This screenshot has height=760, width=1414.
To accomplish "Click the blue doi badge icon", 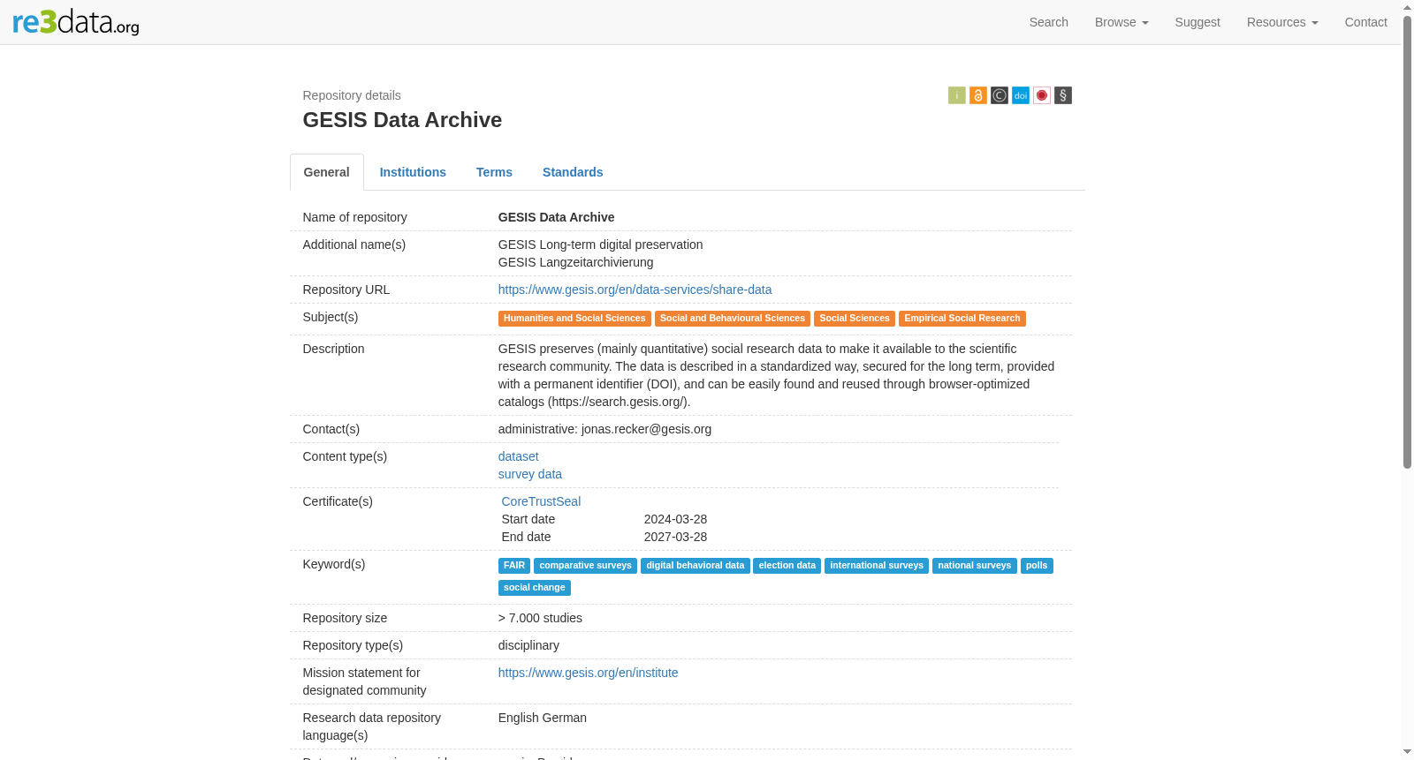I will click(1020, 95).
